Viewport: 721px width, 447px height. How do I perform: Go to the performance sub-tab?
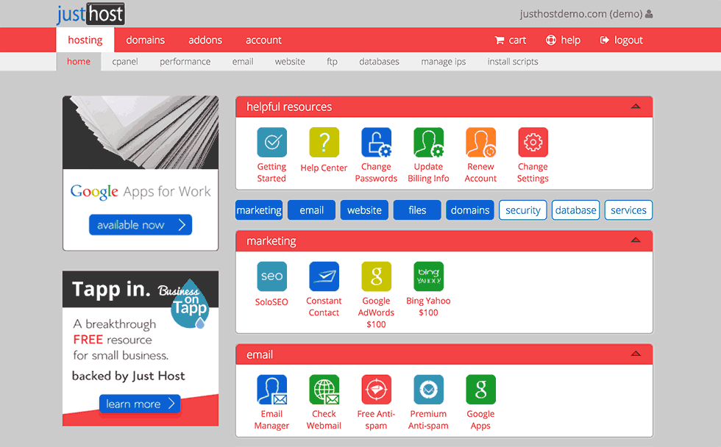point(185,62)
